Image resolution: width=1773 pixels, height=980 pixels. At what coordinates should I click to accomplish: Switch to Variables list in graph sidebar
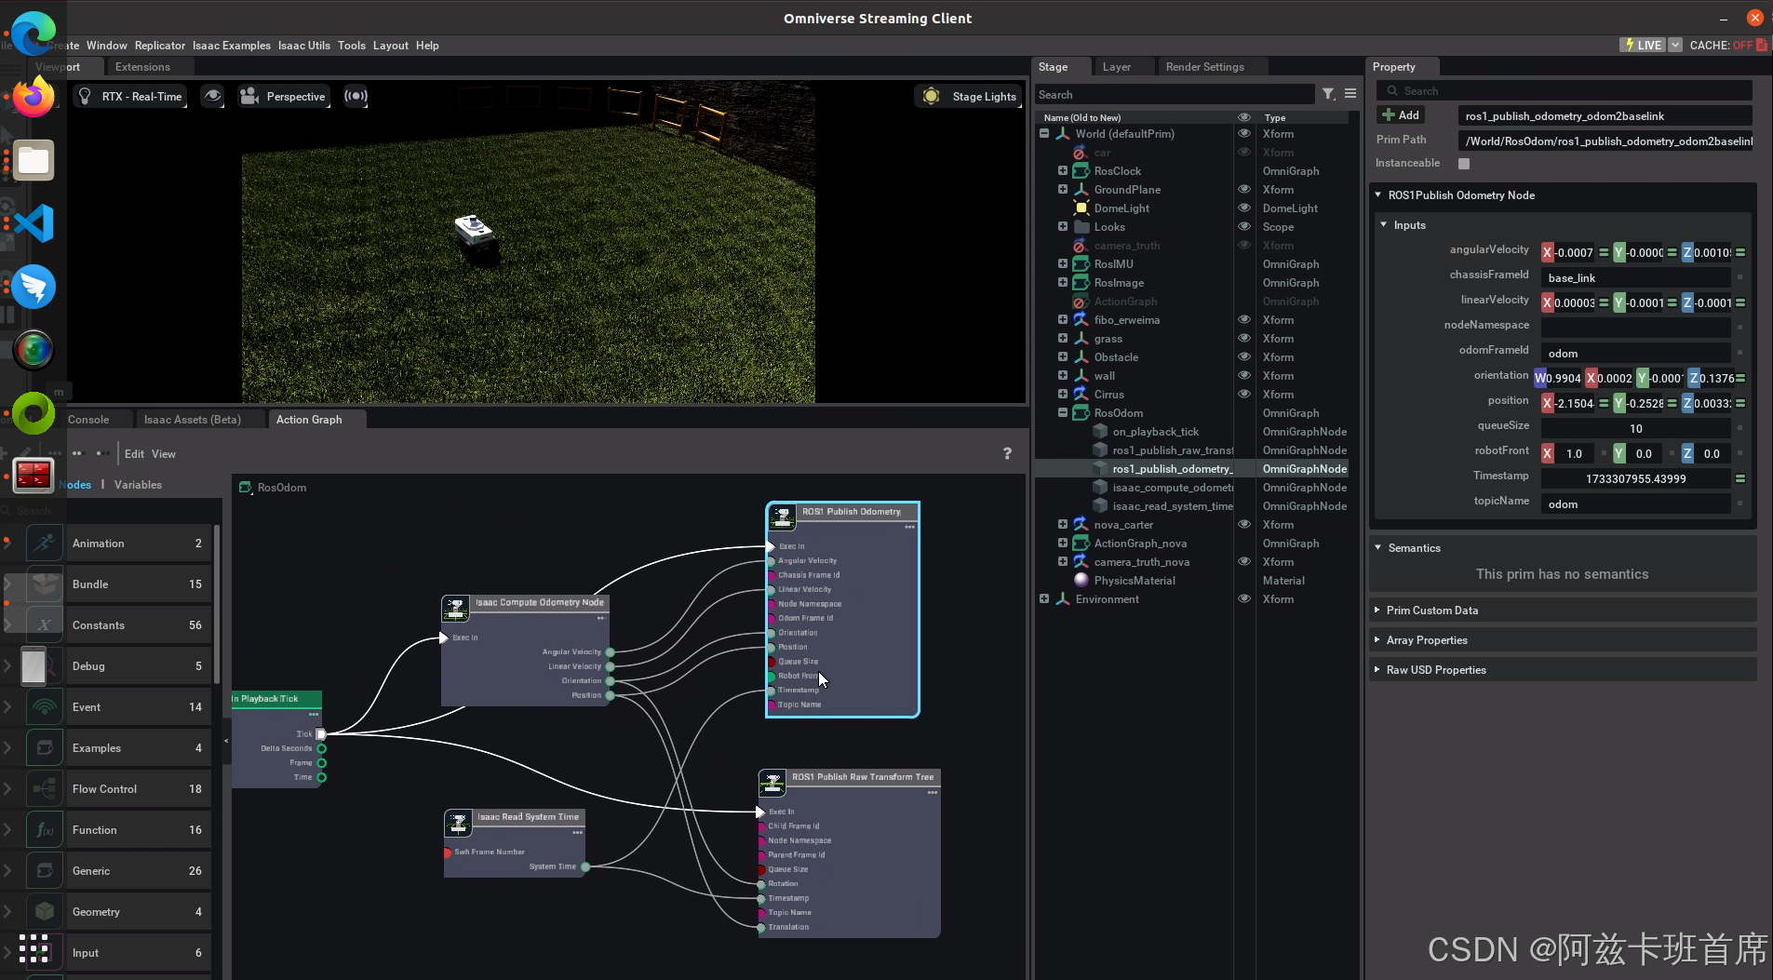coord(138,485)
